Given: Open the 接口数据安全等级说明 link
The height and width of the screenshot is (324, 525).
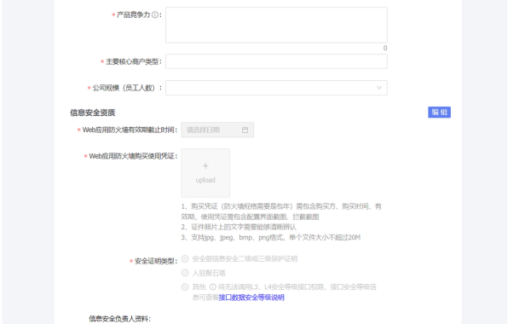Looking at the screenshot, I should (251, 298).
